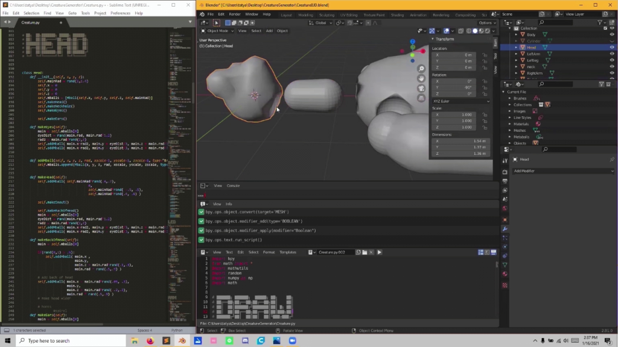Screen dimensions: 618x347
Task: Click viewport header Add menu
Action: pos(269,31)
